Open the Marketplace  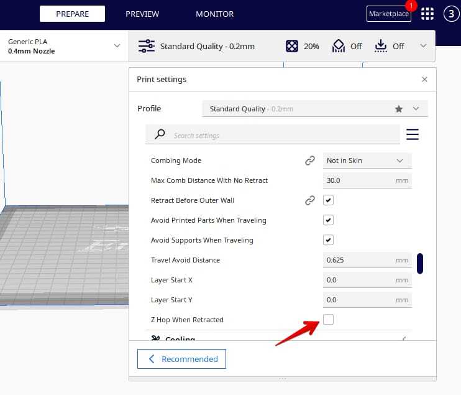point(389,14)
